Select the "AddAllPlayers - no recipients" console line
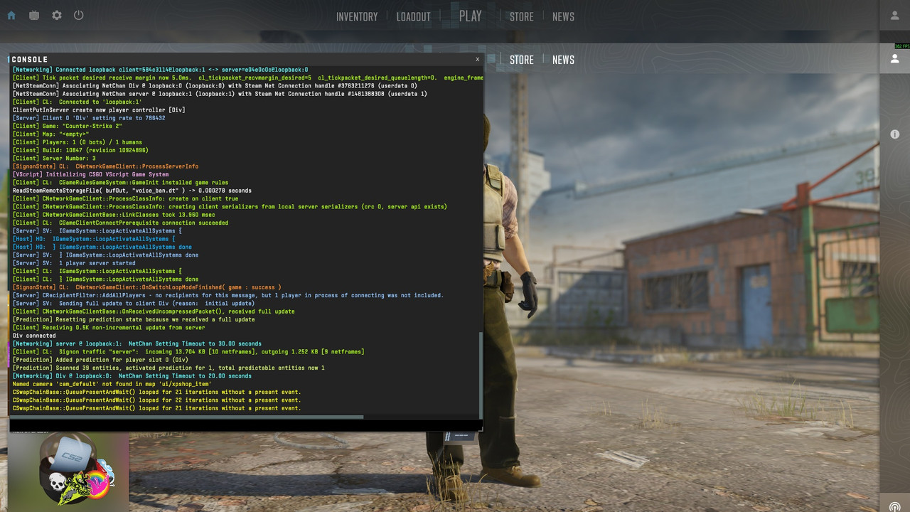 point(228,295)
